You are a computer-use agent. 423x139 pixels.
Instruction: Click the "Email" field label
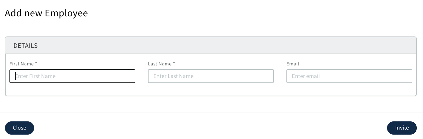(x=293, y=64)
